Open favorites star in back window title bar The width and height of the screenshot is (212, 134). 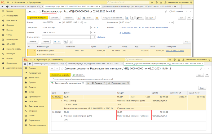click(161, 2)
